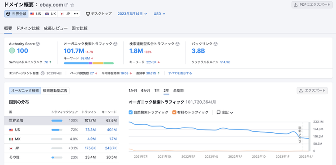Open 1.8M paid traffic value
The image size is (336, 165).
pos(136,51)
